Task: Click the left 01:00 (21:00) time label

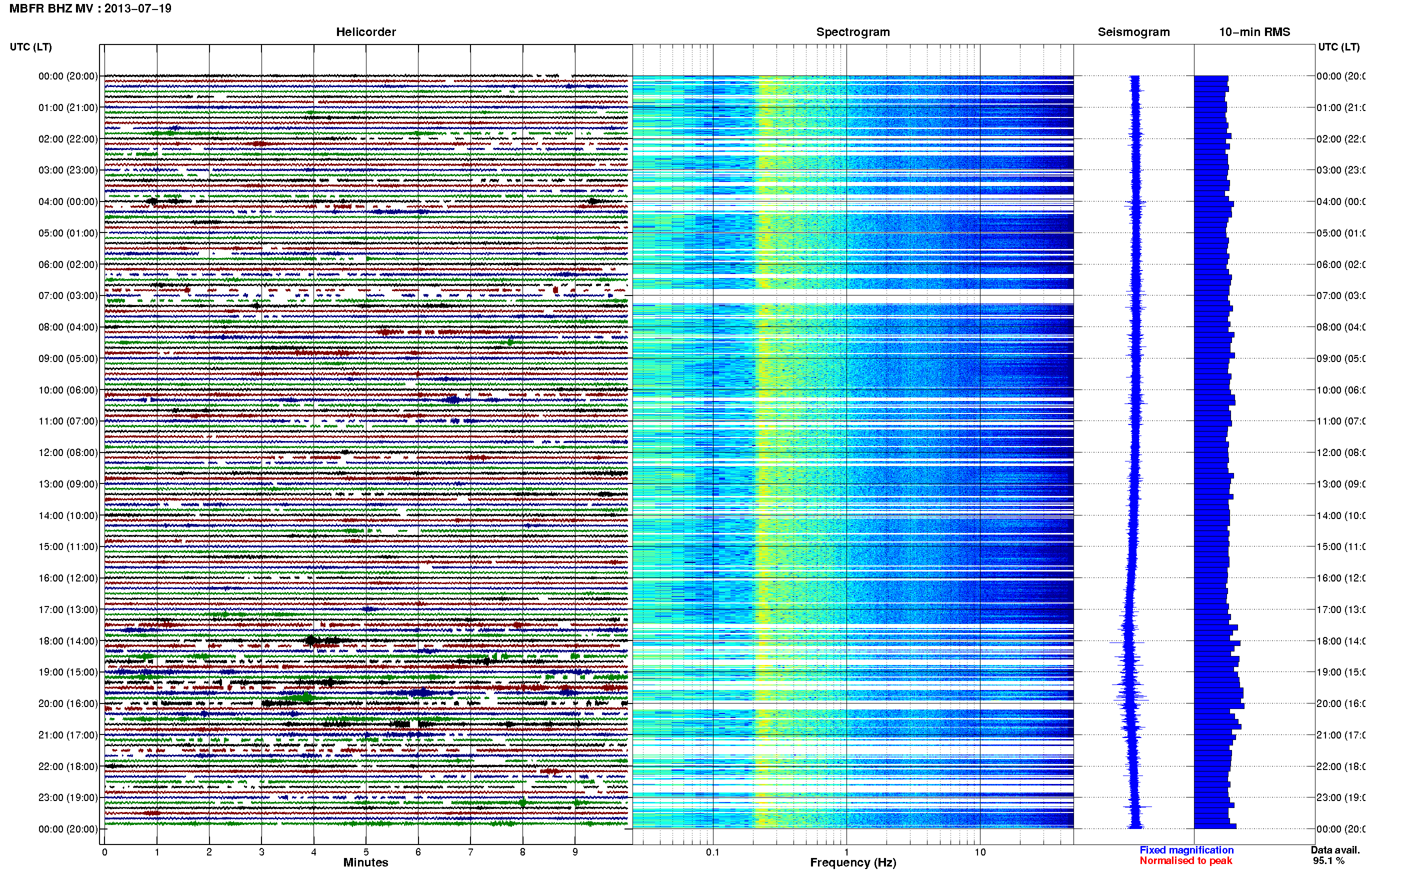Action: (68, 107)
